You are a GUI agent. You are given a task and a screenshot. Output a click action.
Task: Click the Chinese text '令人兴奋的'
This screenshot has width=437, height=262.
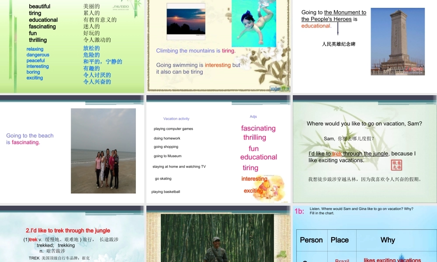(x=97, y=82)
